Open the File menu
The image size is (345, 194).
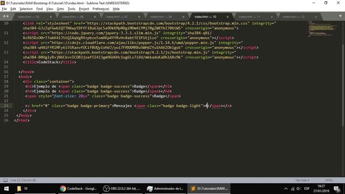pos(4,9)
